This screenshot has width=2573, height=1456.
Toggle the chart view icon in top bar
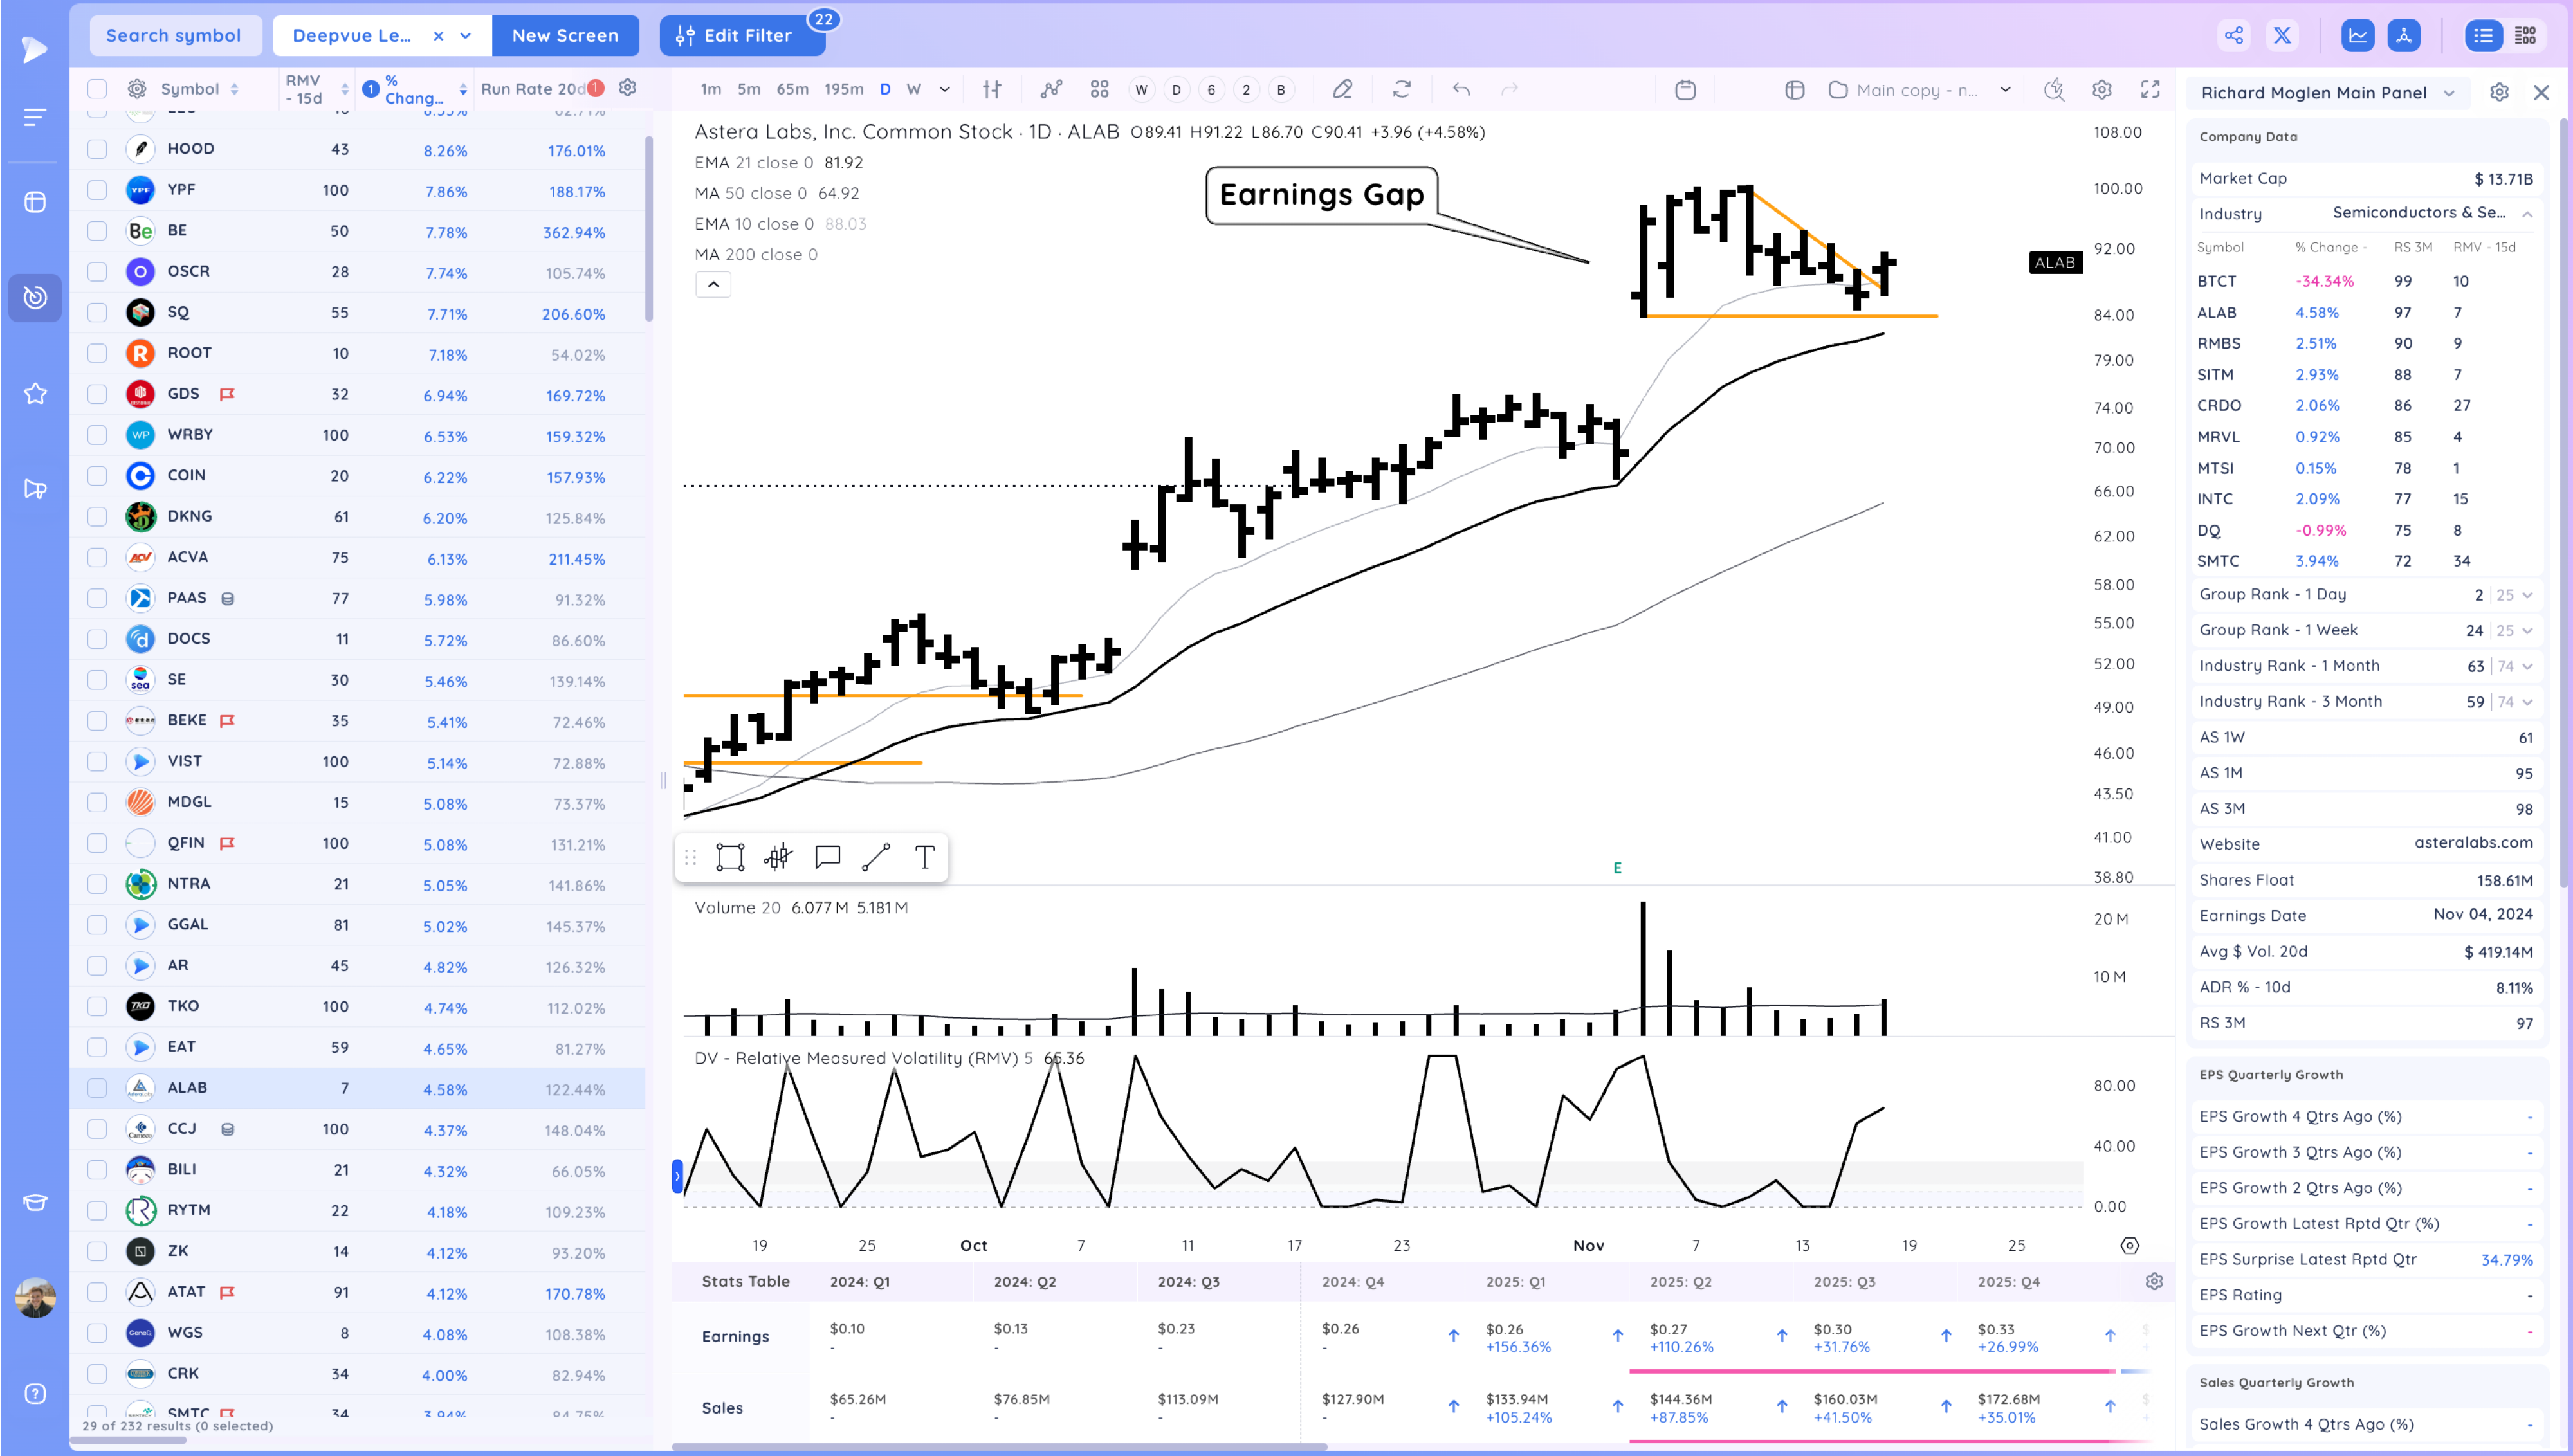coord(2358,36)
